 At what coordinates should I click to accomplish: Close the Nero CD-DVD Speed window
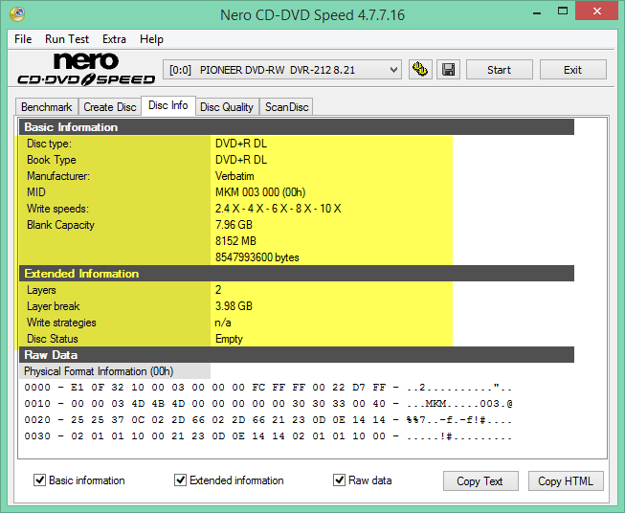596,11
